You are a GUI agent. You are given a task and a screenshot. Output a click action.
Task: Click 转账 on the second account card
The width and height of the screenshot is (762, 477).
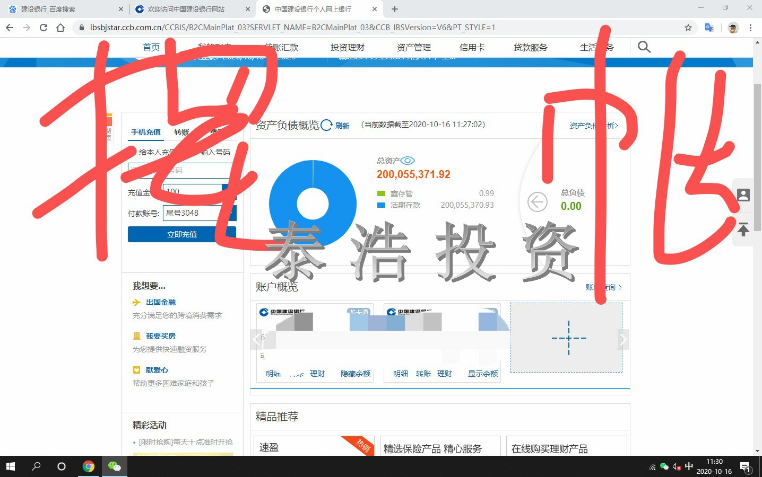point(423,374)
